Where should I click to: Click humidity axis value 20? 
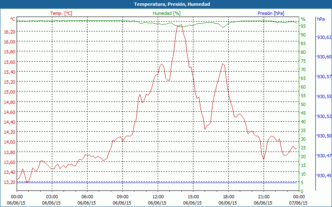303,156
